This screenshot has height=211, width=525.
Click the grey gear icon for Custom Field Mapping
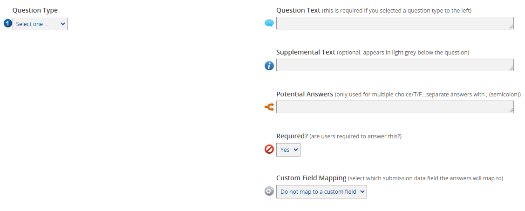tap(269, 191)
